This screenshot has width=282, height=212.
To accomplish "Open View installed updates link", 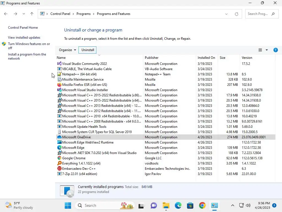I will tap(24, 38).
